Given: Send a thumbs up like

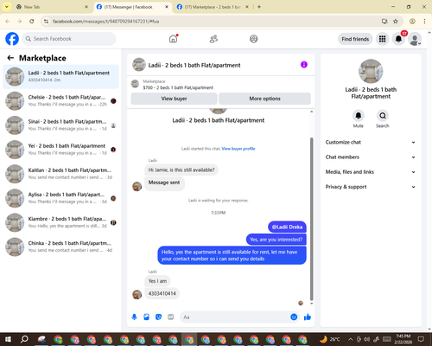Looking at the screenshot, I should click(x=308, y=317).
